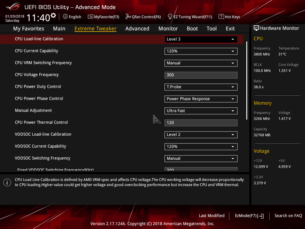Expand CPU Power Phase Control dropdown
The height and width of the screenshot is (229, 305).
(201, 99)
